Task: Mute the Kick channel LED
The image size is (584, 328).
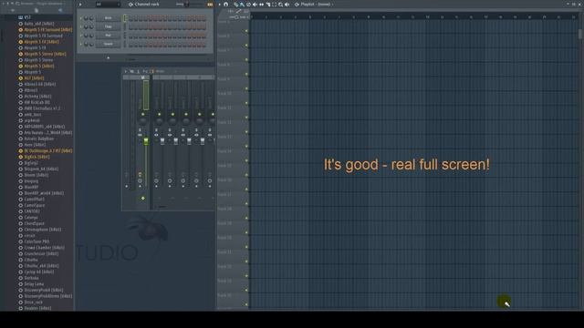Action: (x=80, y=18)
